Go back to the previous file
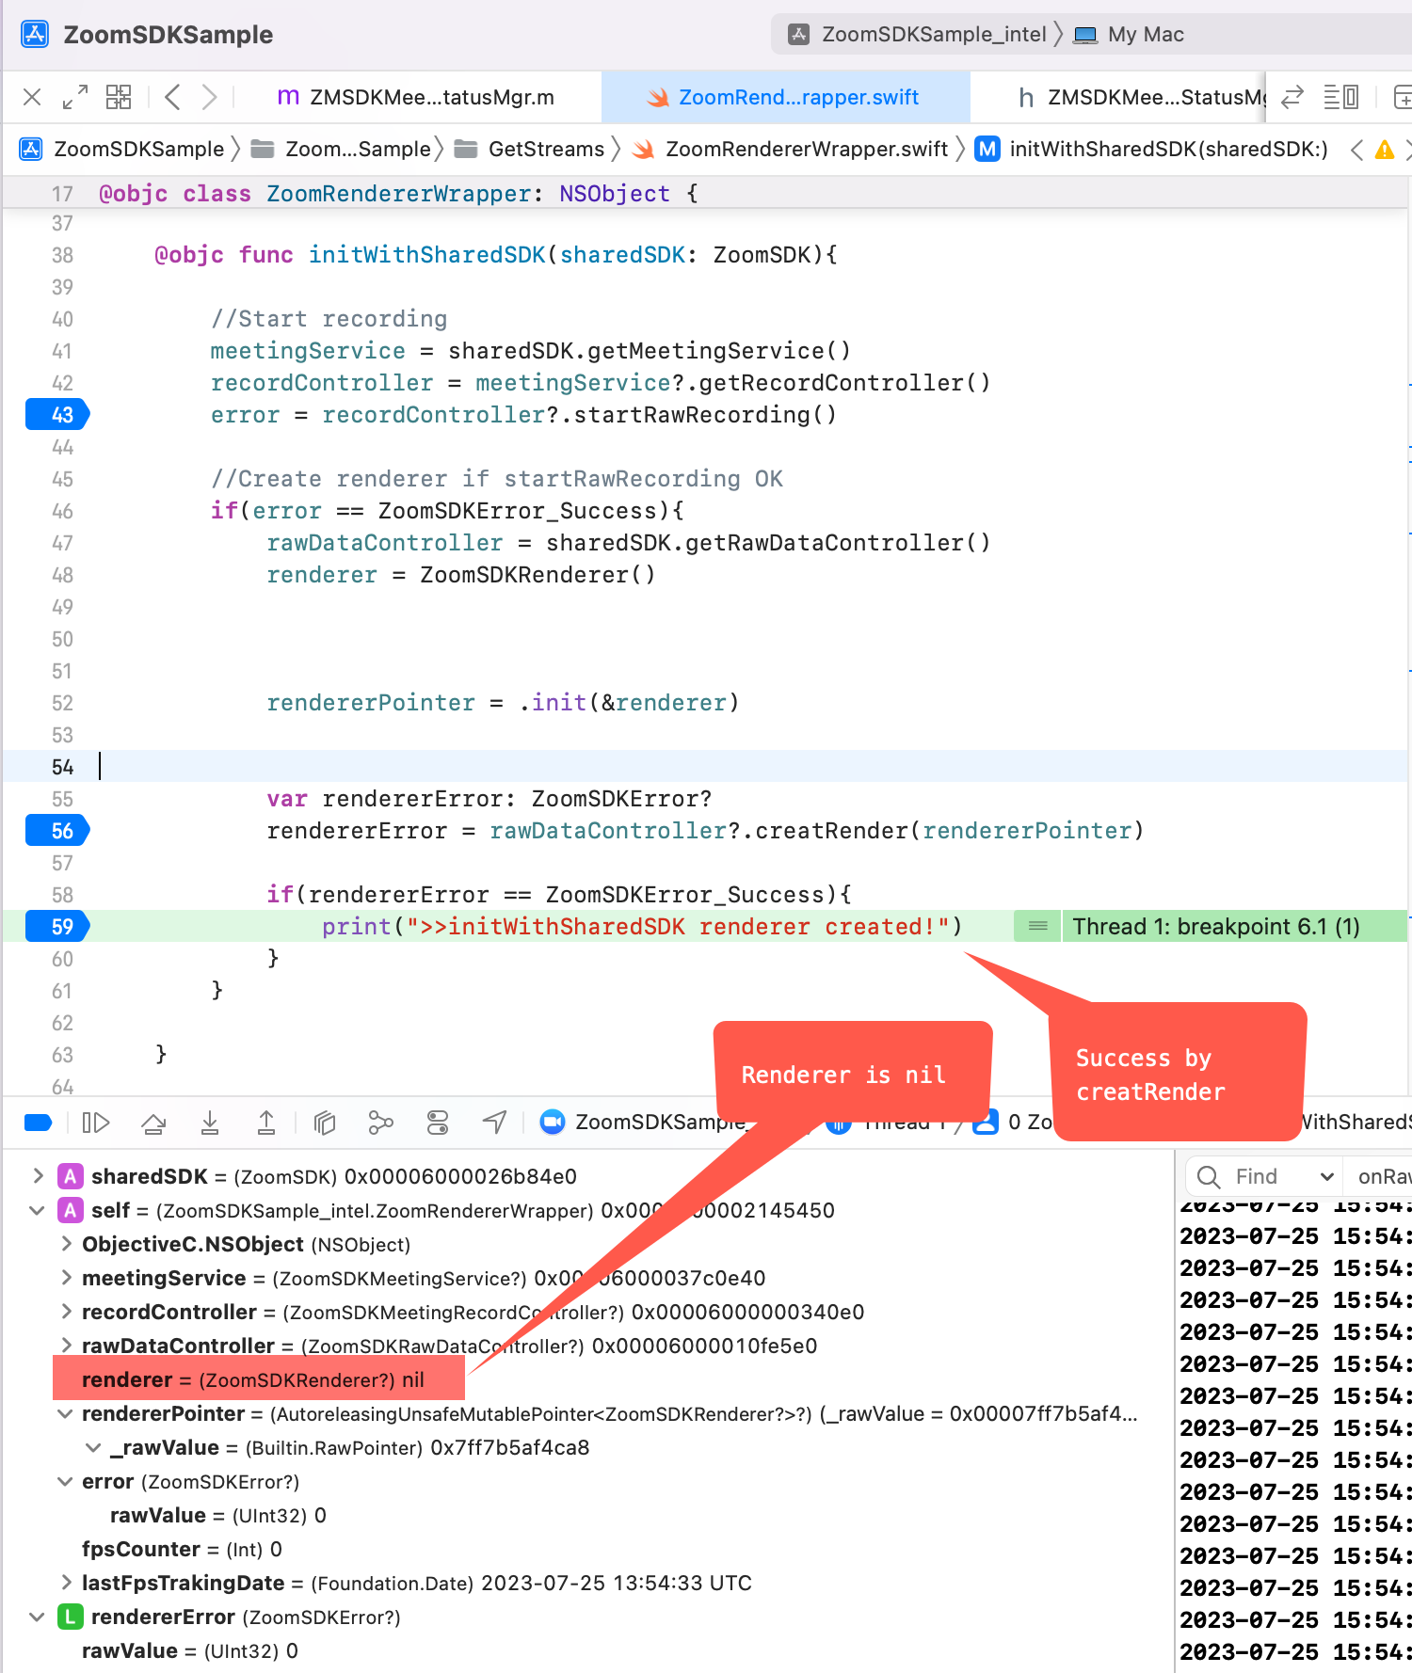Viewport: 1412px width, 1673px height. tap(172, 97)
